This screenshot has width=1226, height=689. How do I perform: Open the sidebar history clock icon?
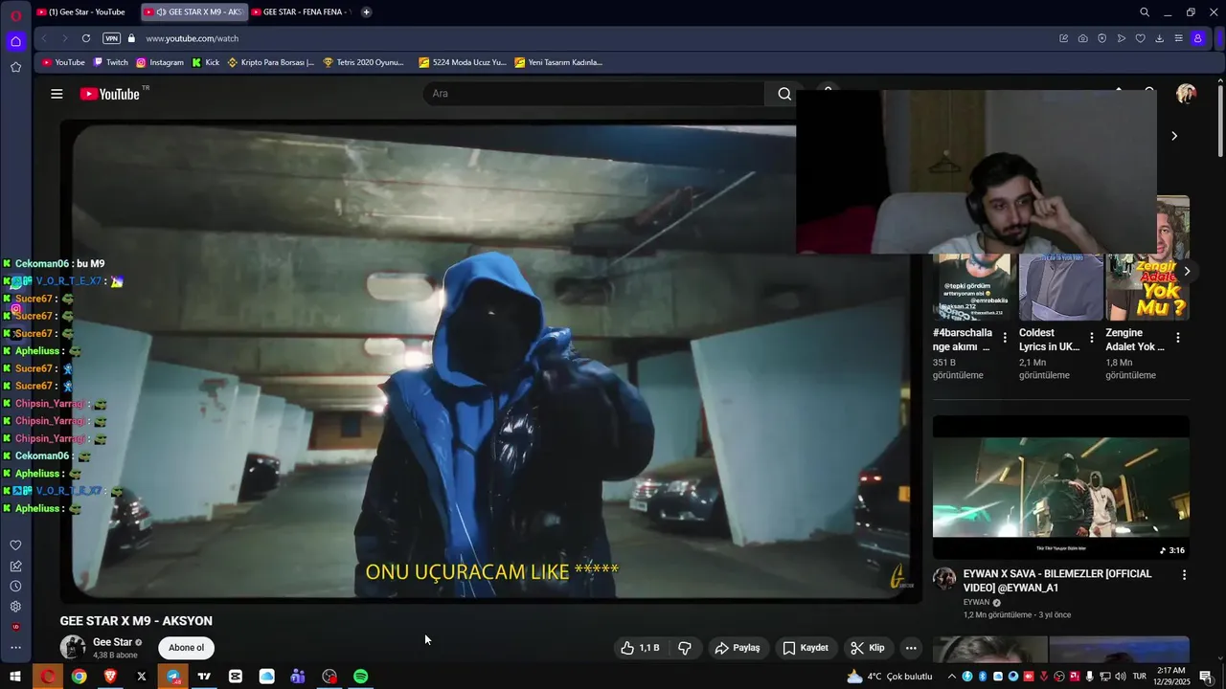pos(15,586)
